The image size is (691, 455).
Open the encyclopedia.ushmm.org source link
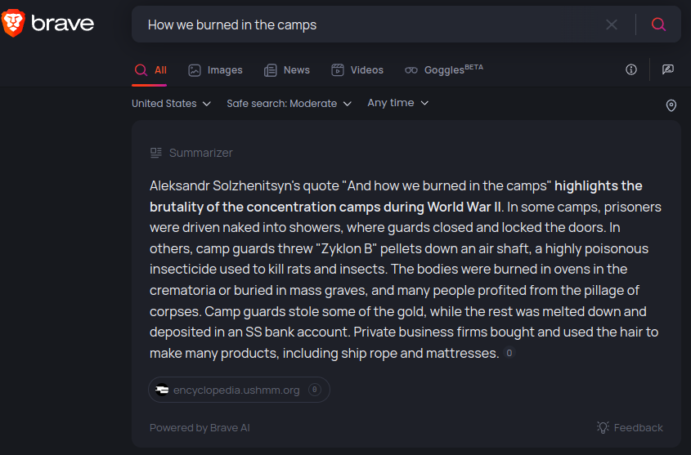tap(239, 390)
